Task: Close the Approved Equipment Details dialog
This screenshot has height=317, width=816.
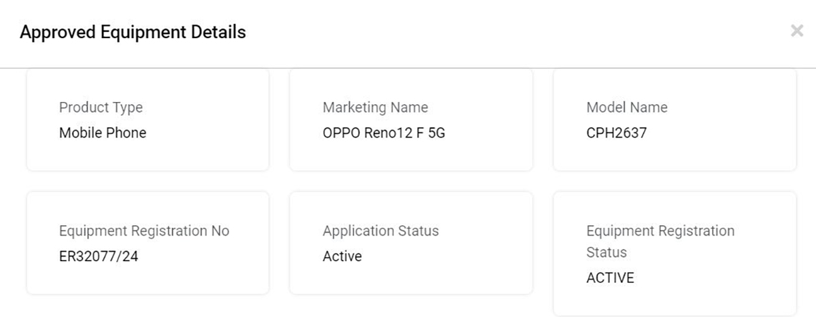Action: [797, 31]
